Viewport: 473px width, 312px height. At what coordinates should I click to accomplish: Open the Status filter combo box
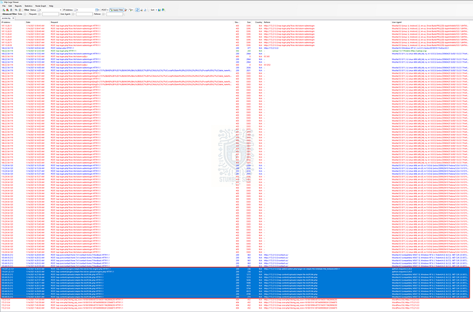[x=50, y=10]
